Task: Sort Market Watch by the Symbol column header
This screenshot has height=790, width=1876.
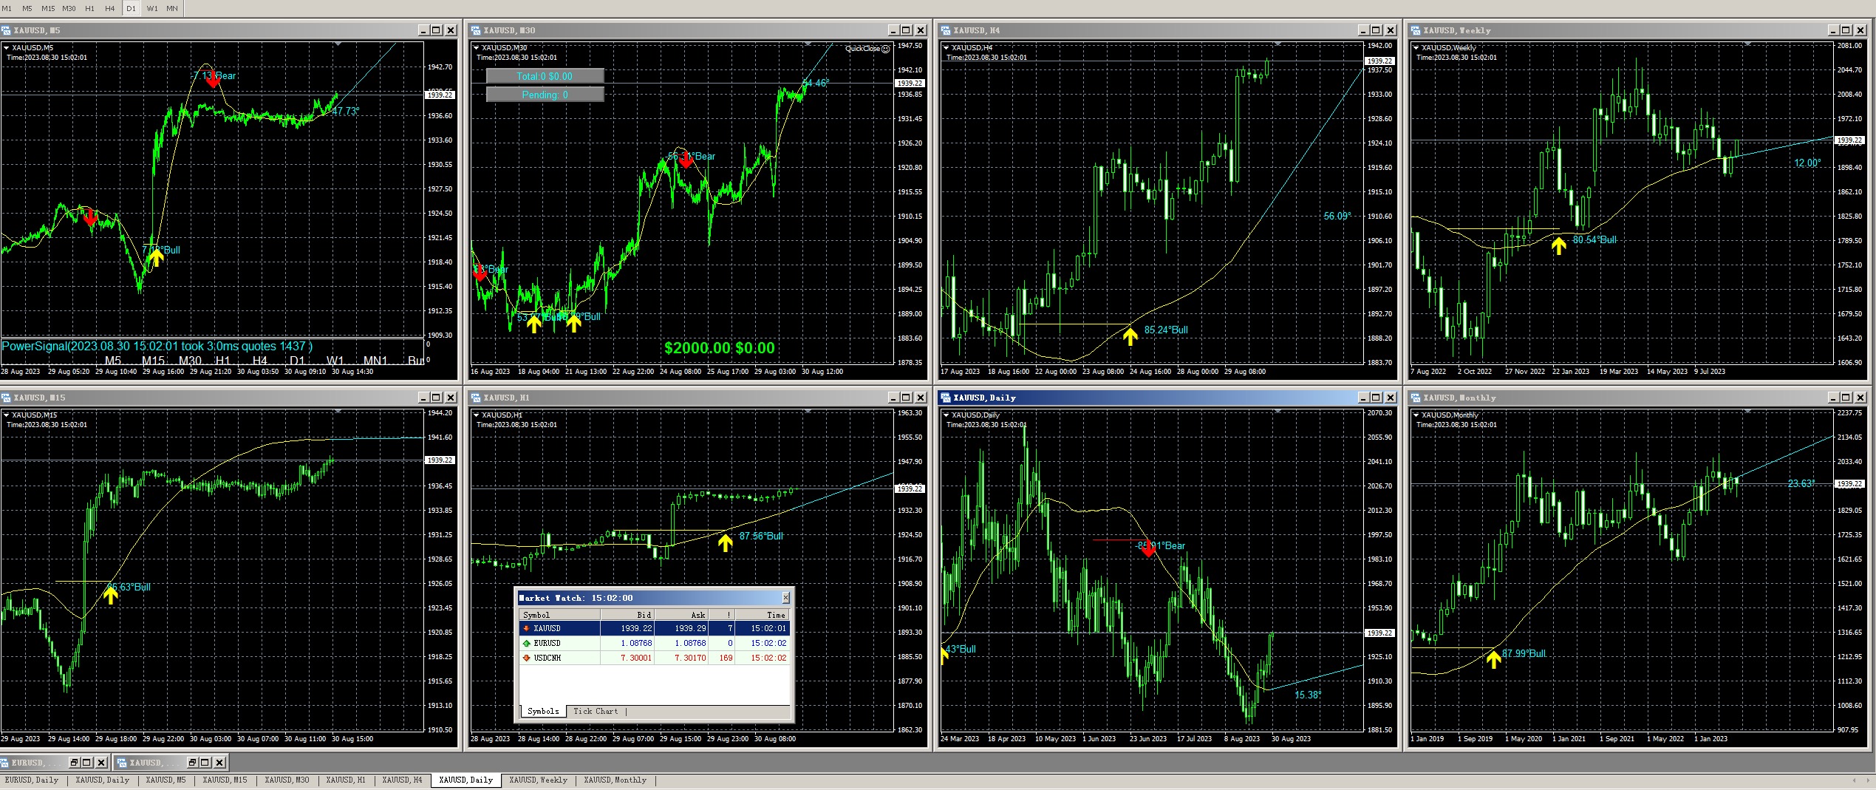Action: (559, 615)
